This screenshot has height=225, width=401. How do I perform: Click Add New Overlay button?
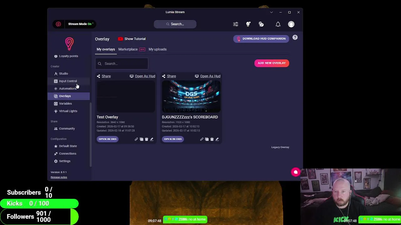[272, 63]
